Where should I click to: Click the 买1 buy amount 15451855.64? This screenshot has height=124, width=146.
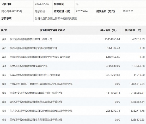pyautogui.click(x=112, y=39)
